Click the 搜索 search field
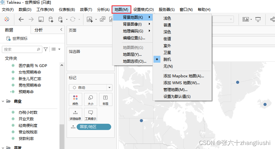The height and width of the screenshot is (149, 275). 22,50
